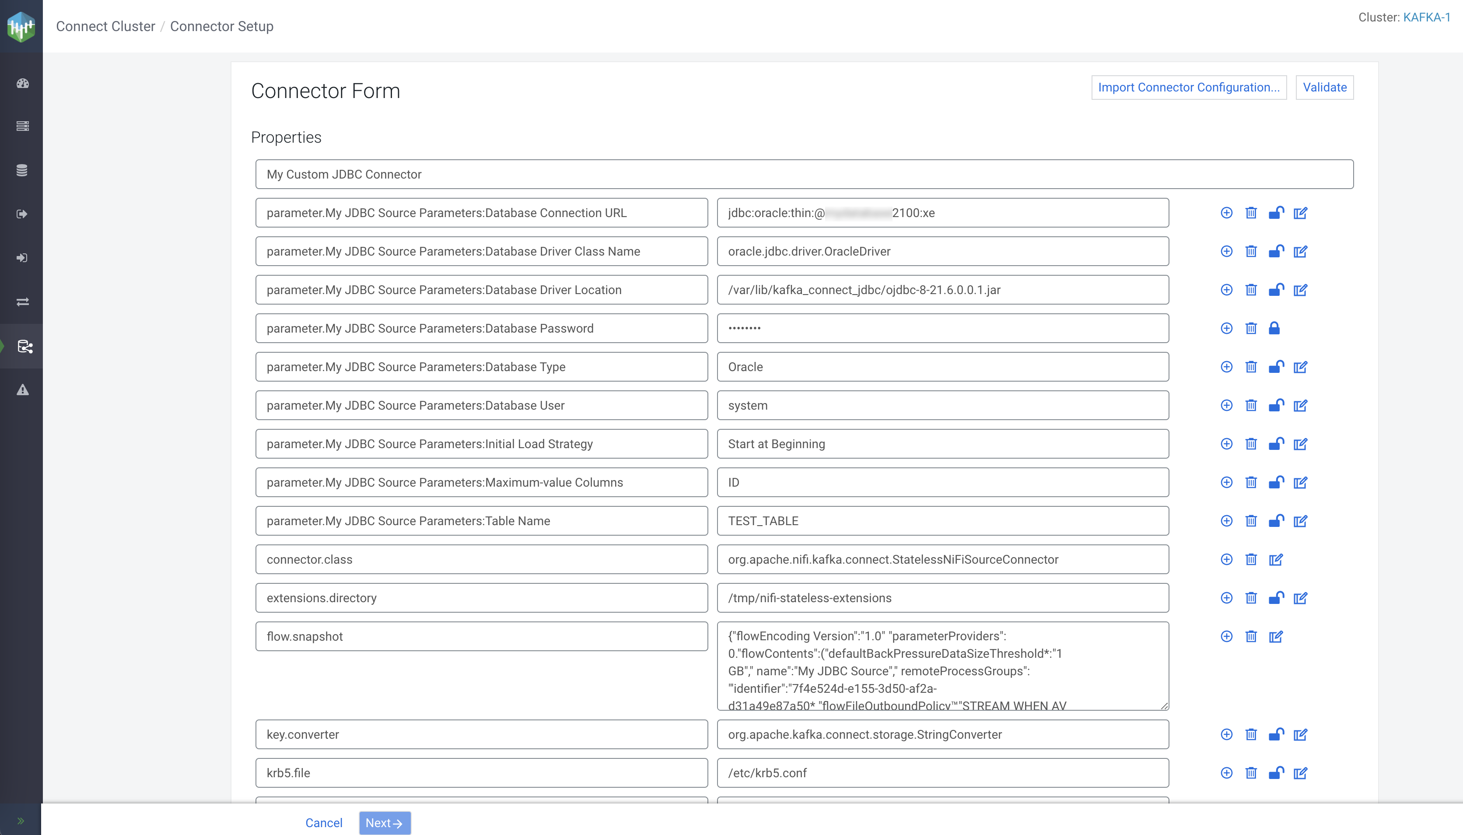Open the alerts warning triangle in sidebar
Viewport: 1463px width, 835px height.
(22, 390)
